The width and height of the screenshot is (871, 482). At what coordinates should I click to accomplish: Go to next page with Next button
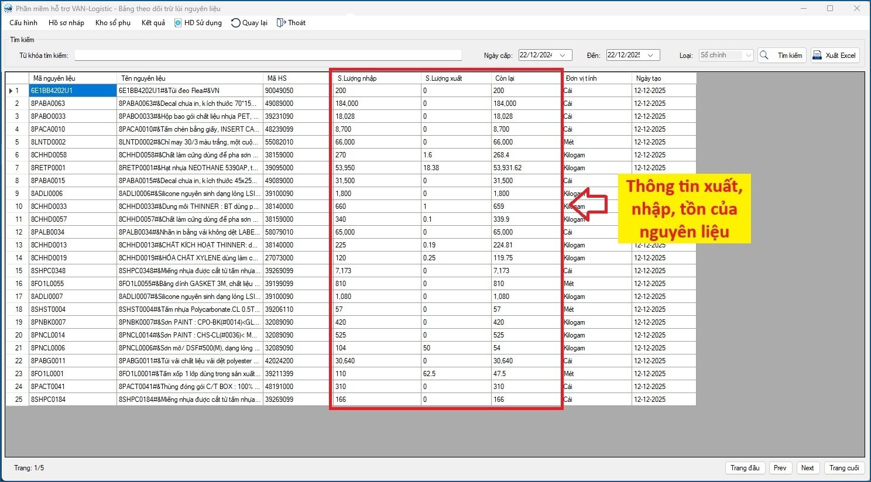808,468
